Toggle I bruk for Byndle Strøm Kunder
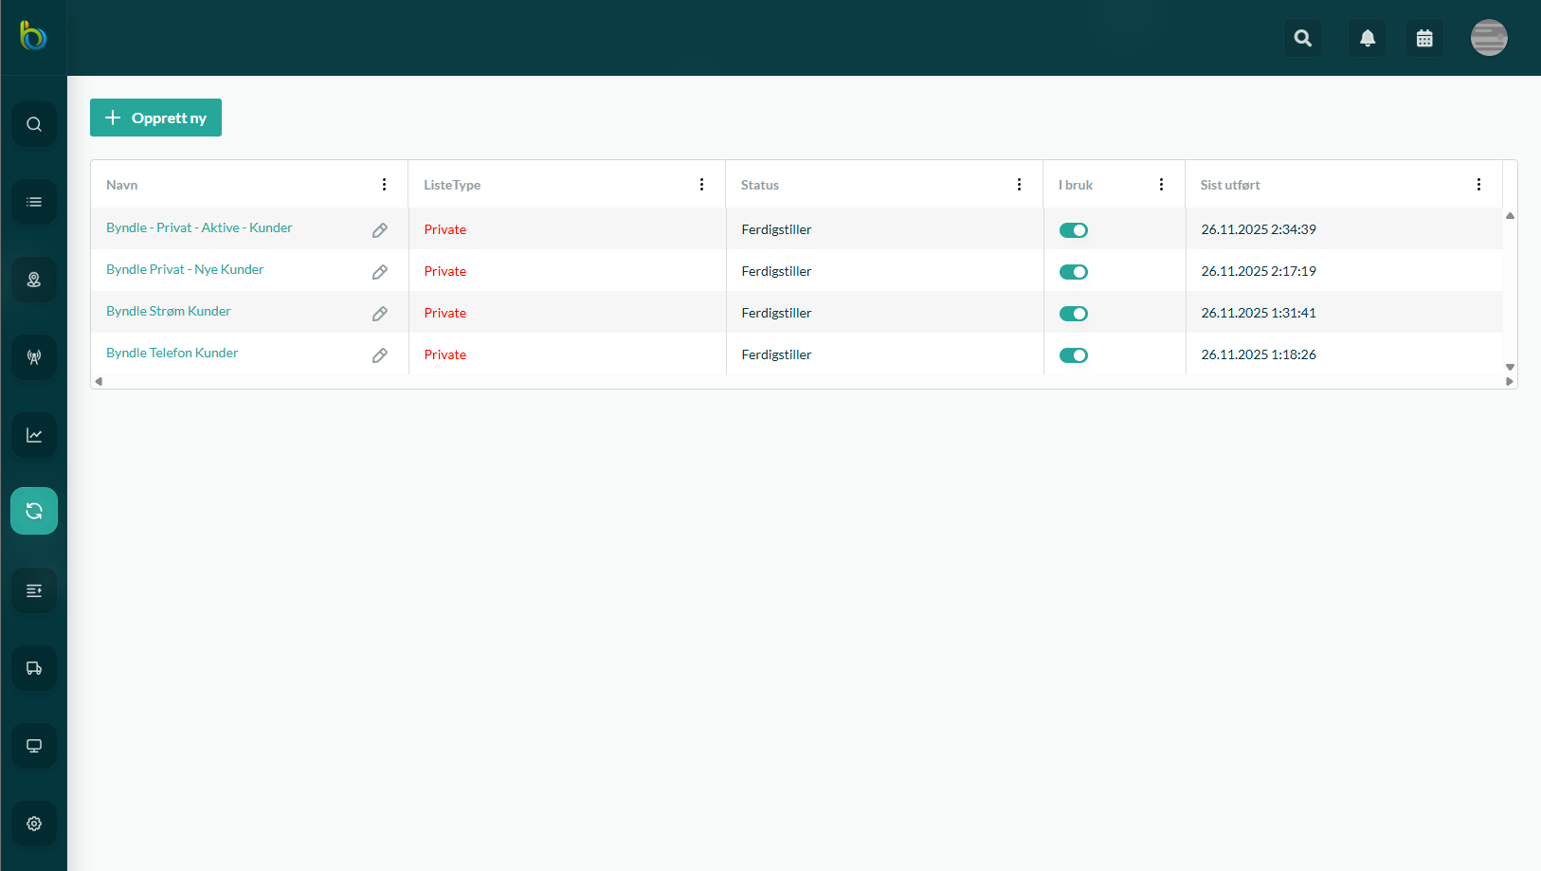Screen dimensions: 1541x871 point(1074,314)
